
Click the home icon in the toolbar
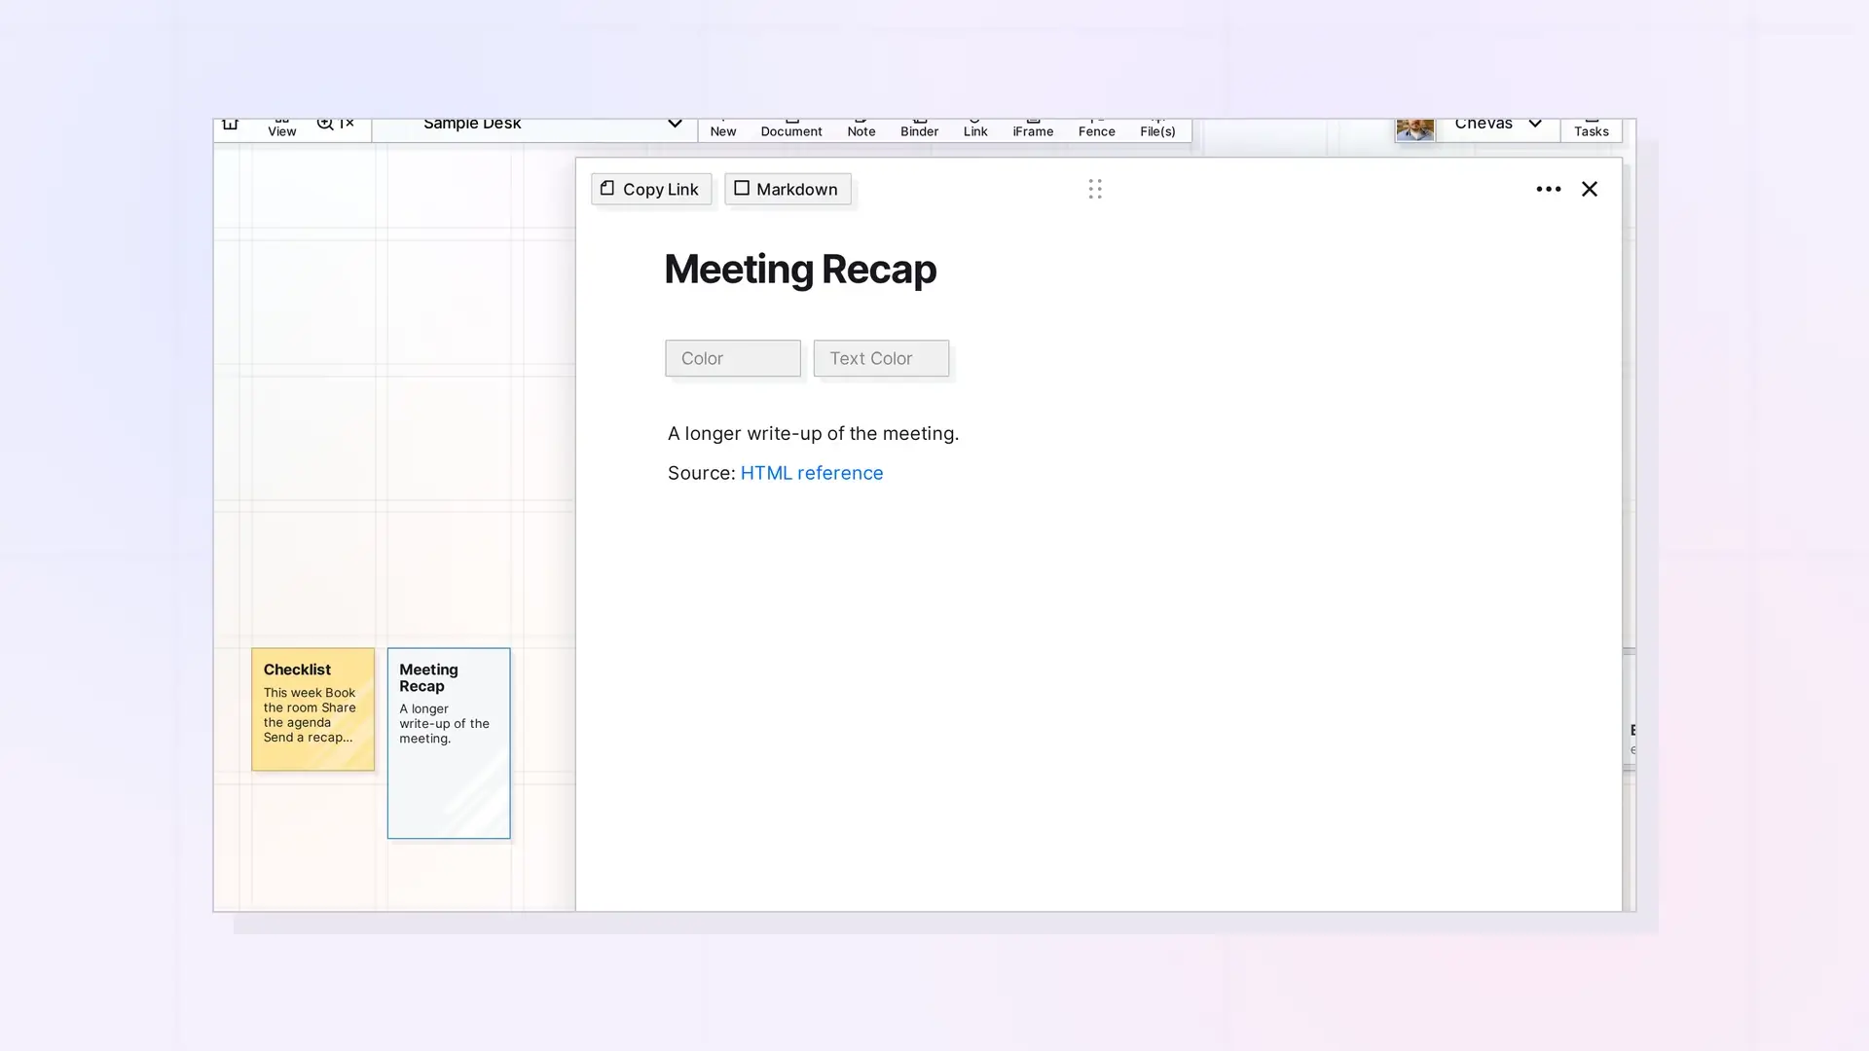click(x=230, y=124)
